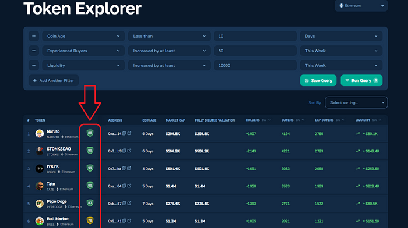Open IYKYK address external link icon
The image size is (408, 228).
click(129, 168)
